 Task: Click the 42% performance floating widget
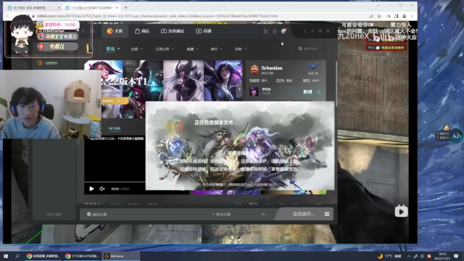click(456, 136)
